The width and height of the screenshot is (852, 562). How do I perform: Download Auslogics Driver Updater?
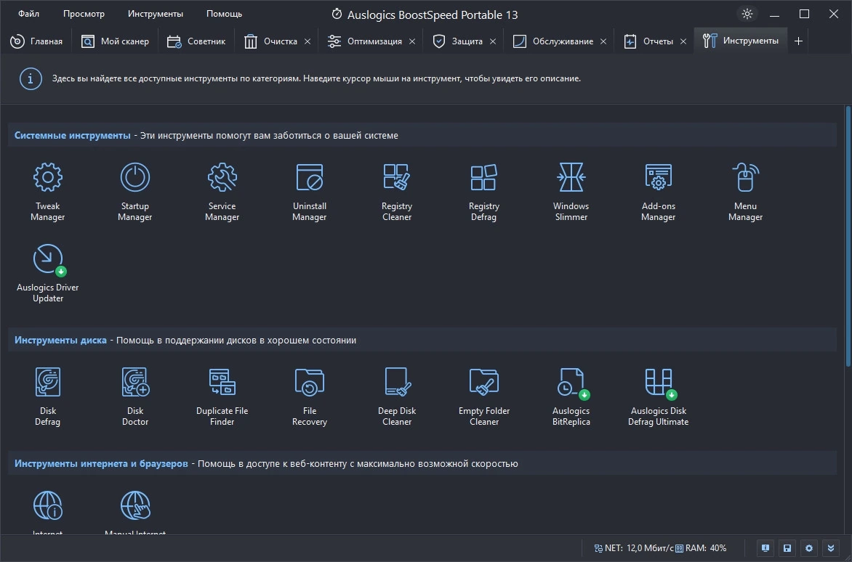click(48, 273)
